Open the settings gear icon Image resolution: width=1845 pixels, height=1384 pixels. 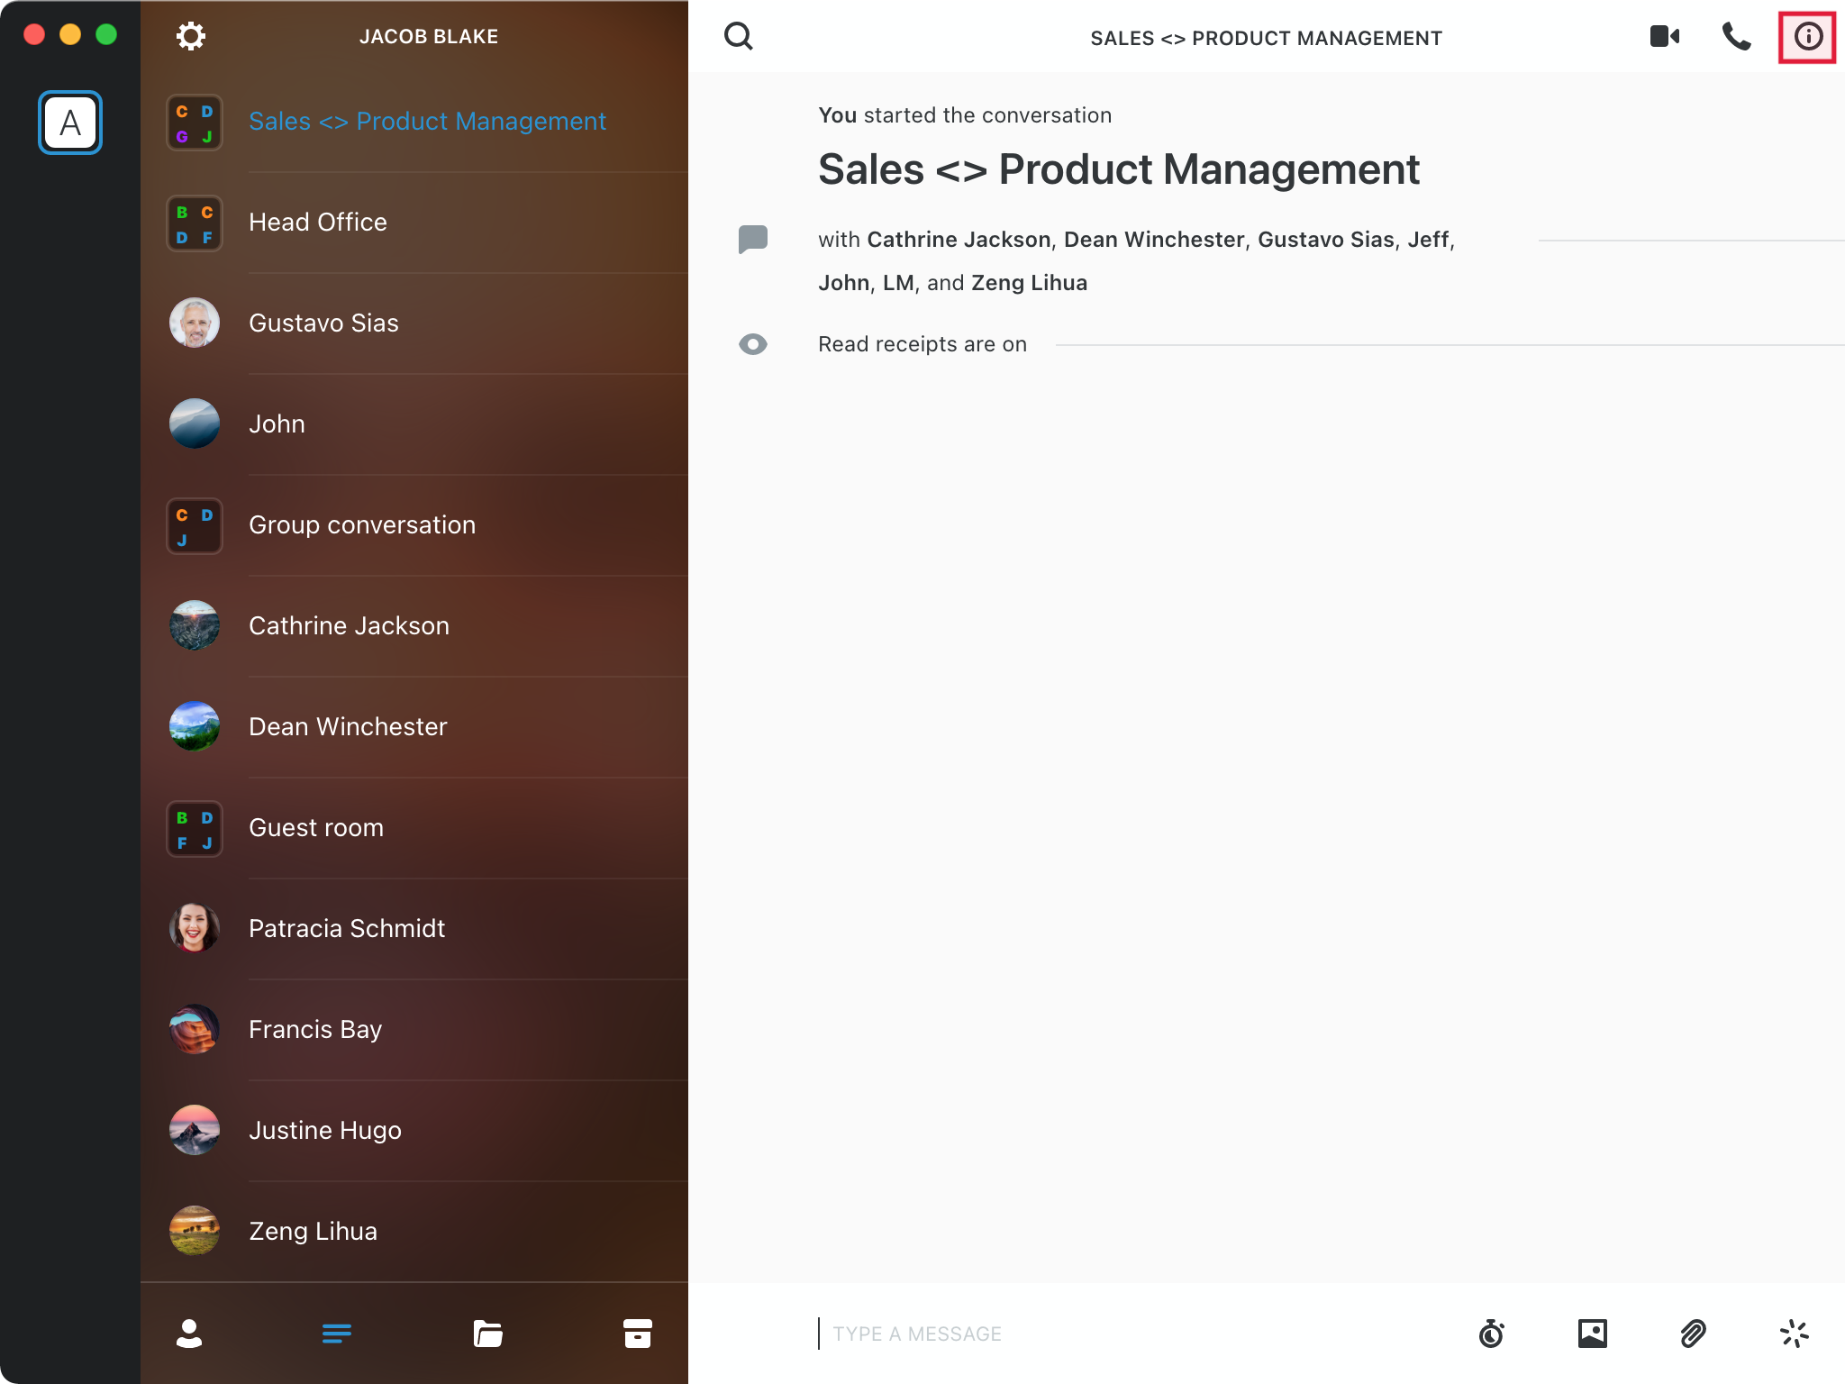(190, 36)
